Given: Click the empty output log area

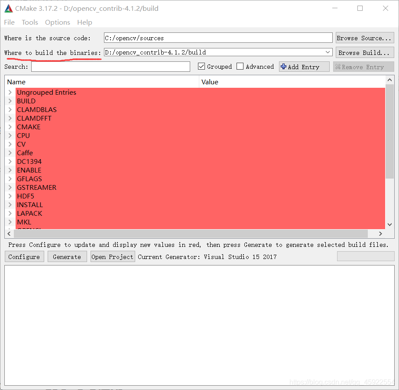Looking at the screenshot, I should (199, 325).
